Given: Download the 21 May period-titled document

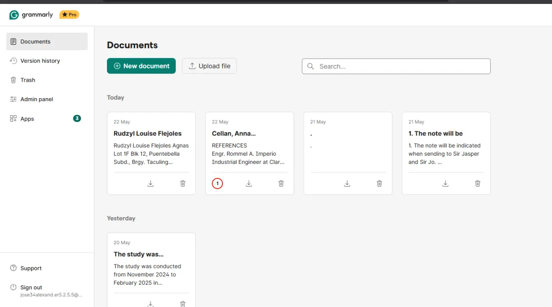Looking at the screenshot, I should point(347,184).
